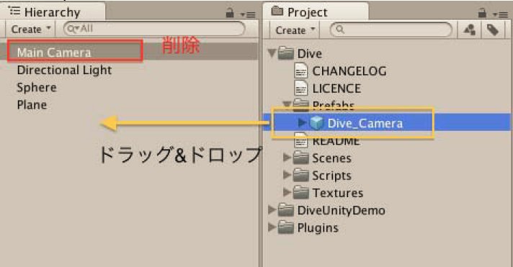Click the Textures folder icon
The height and width of the screenshot is (267, 513).
click(301, 192)
